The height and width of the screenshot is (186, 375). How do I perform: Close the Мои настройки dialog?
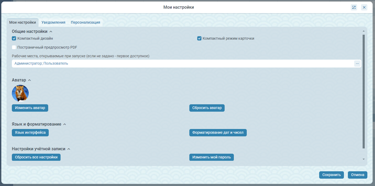click(x=364, y=7)
